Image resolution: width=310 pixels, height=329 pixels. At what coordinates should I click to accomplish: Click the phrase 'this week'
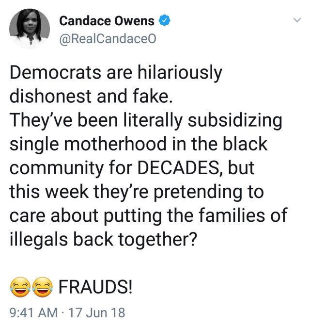click(x=49, y=192)
